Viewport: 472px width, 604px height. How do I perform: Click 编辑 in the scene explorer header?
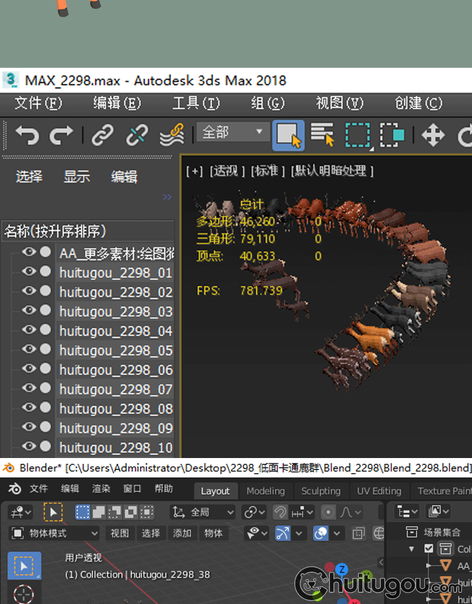tap(124, 177)
